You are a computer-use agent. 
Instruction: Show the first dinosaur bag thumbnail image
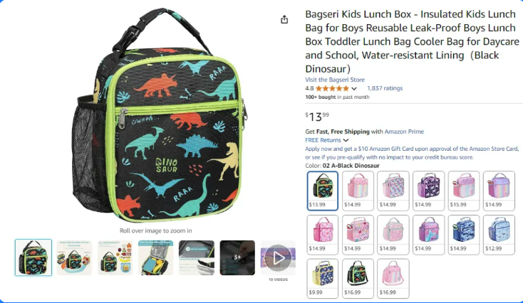(33, 257)
